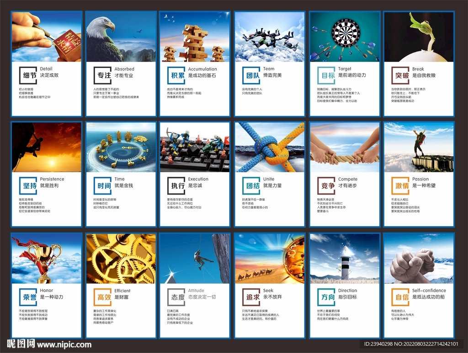
Task: Select the 'Persistence' heading text
Action: pos(52,179)
